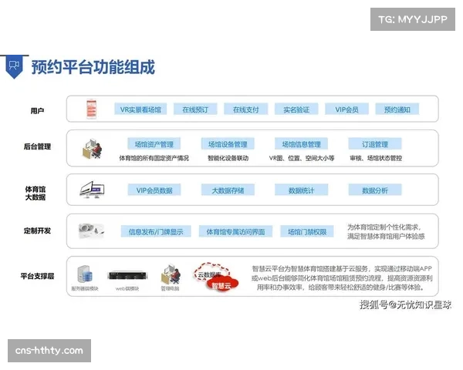Viewport: 463px width, 370px height.
Task: Click the 用户 row label
Action: [x=38, y=111]
